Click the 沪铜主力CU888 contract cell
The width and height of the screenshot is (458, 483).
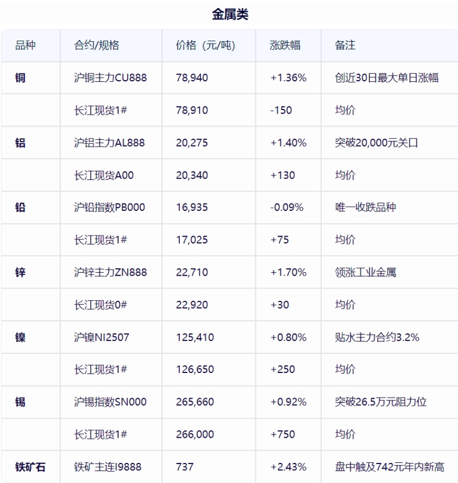[110, 77]
